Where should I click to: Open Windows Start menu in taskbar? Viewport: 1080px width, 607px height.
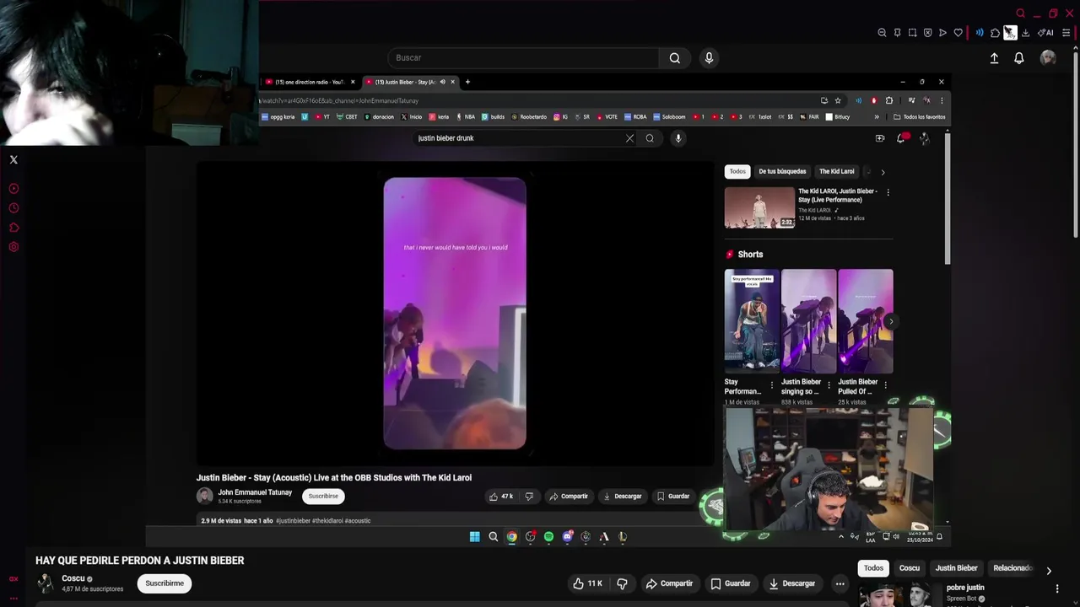tap(474, 537)
